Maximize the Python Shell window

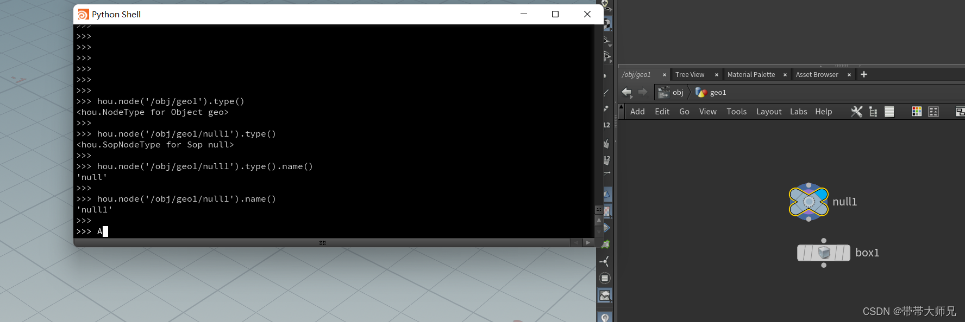tap(555, 14)
